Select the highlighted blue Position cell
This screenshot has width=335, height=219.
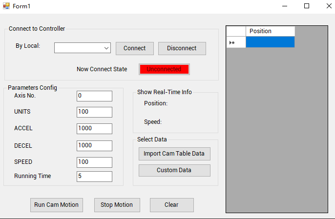tap(270, 42)
